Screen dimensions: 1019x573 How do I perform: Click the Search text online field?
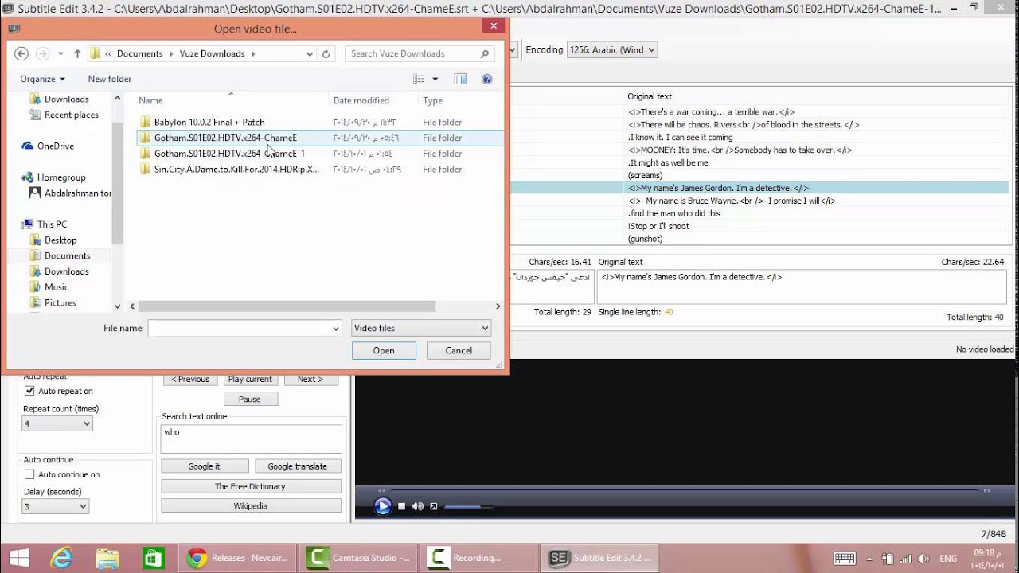(251, 439)
